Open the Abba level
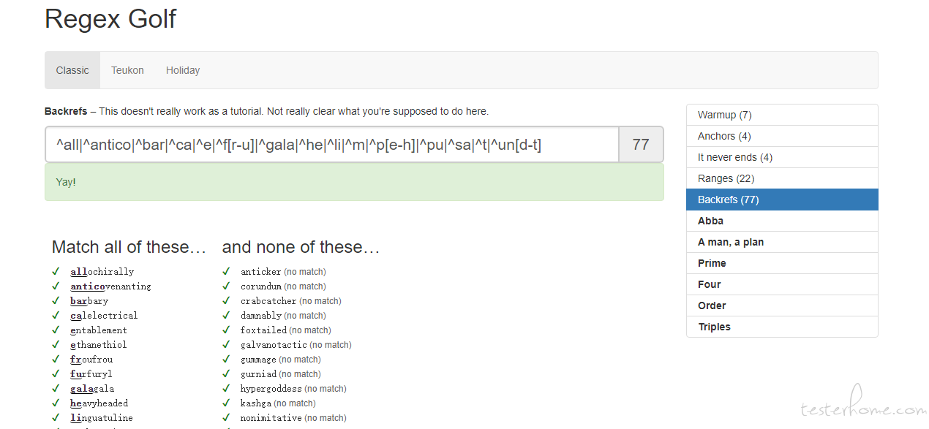929x429 pixels. [x=782, y=221]
